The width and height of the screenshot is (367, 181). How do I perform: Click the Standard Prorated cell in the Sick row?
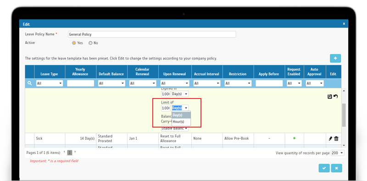click(111, 138)
